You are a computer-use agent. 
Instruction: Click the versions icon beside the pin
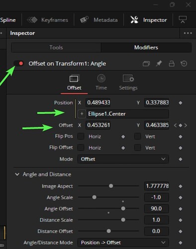[146, 63]
